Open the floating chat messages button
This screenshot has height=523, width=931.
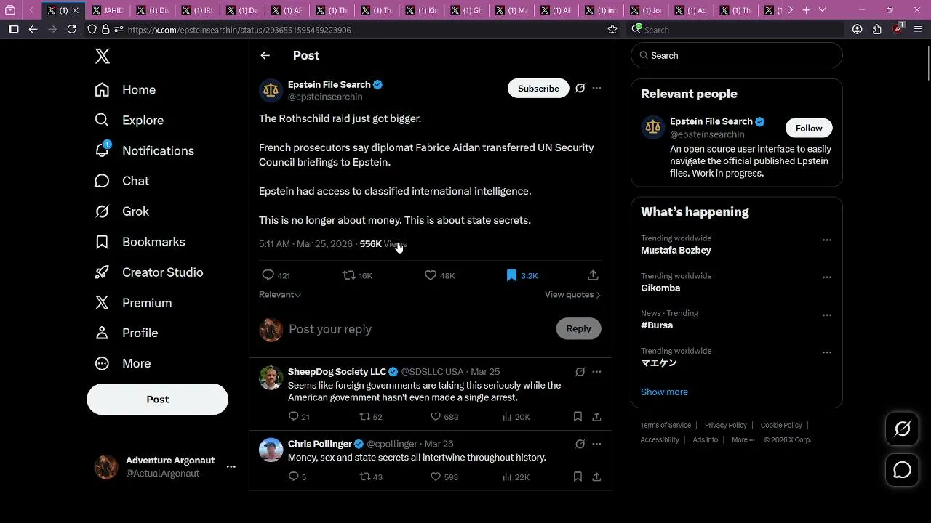point(902,470)
